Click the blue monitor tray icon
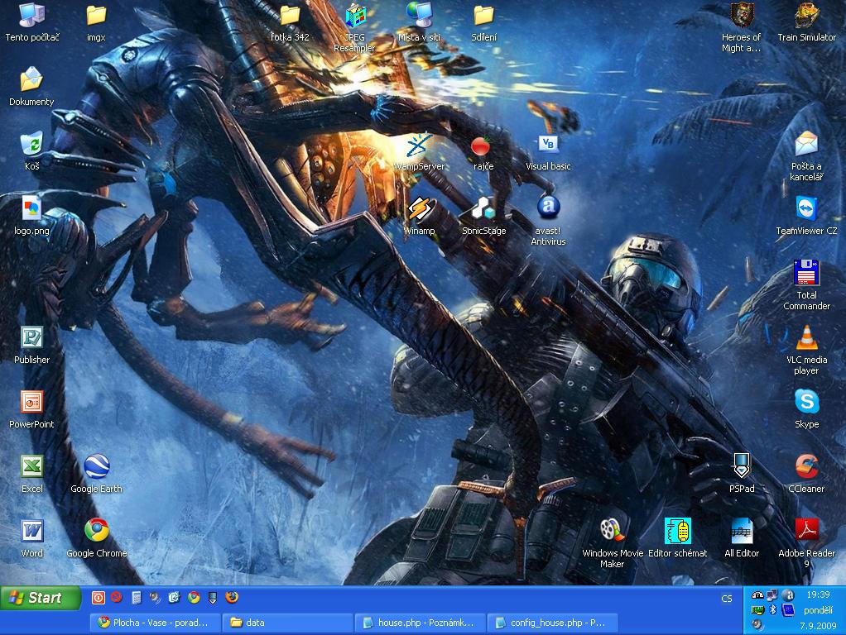Image resolution: width=846 pixels, height=635 pixels. (788, 610)
